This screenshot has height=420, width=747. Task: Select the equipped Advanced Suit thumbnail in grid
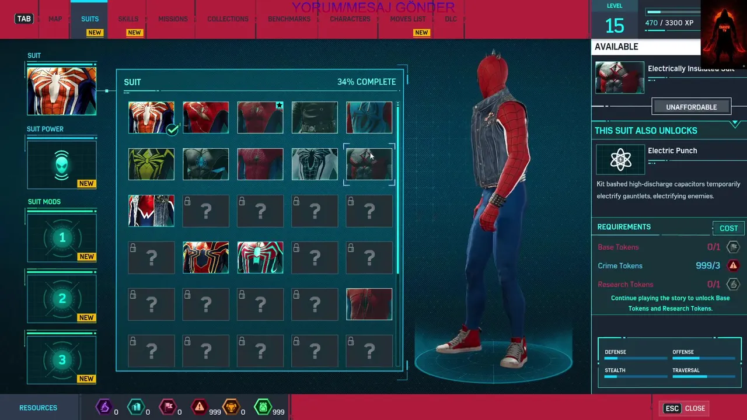(x=151, y=117)
